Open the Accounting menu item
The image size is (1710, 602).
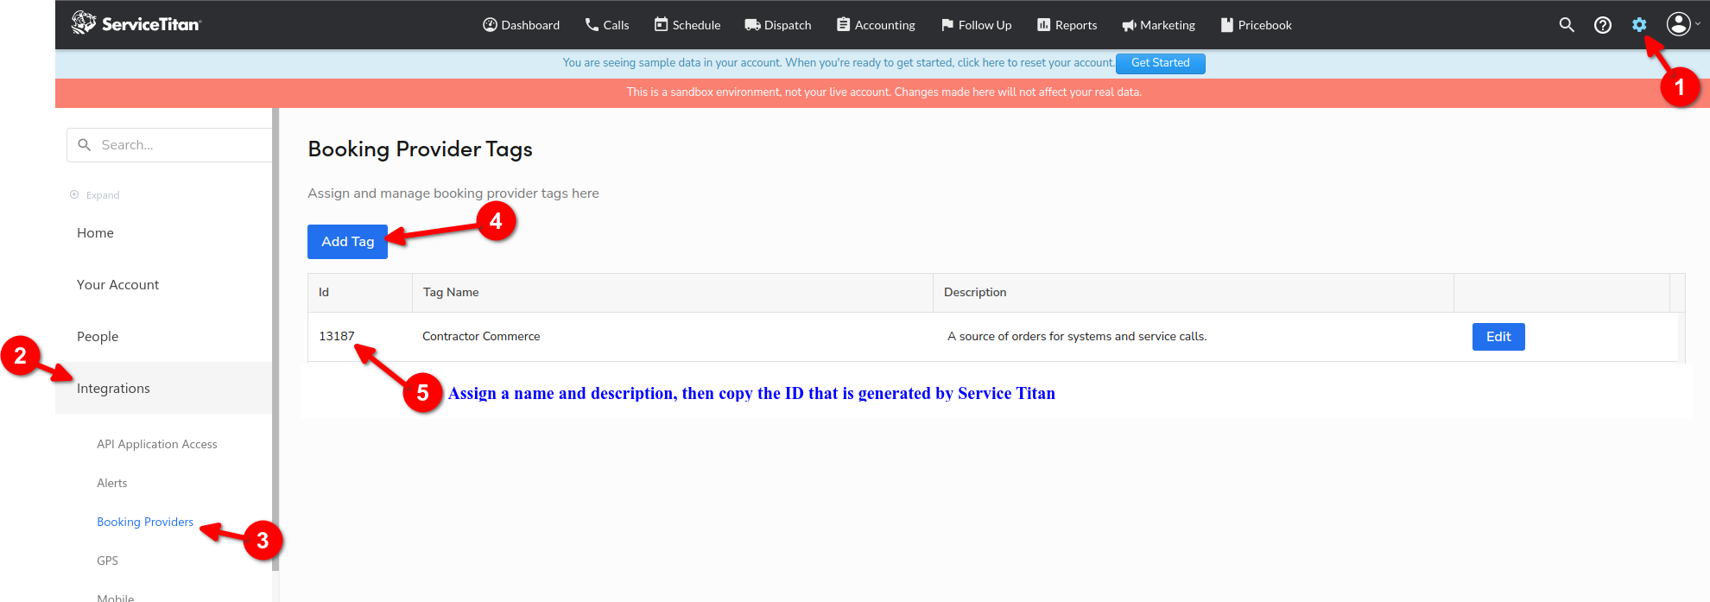click(876, 25)
